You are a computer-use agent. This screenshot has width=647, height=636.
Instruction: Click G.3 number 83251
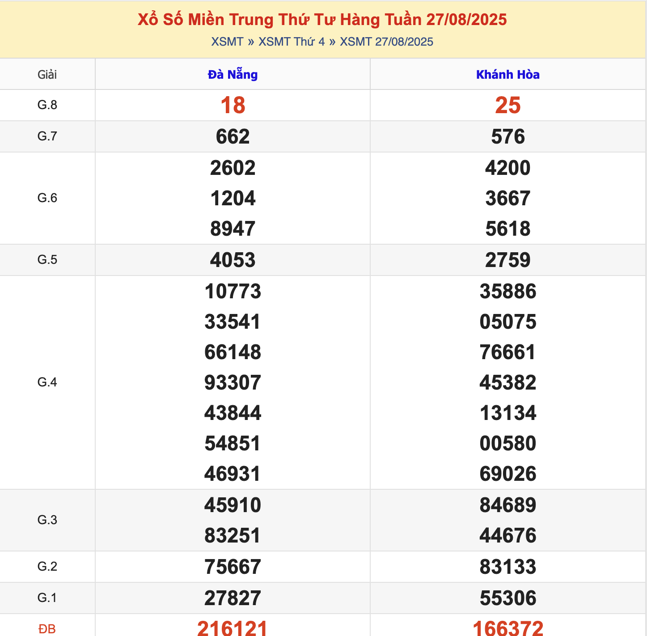click(233, 536)
